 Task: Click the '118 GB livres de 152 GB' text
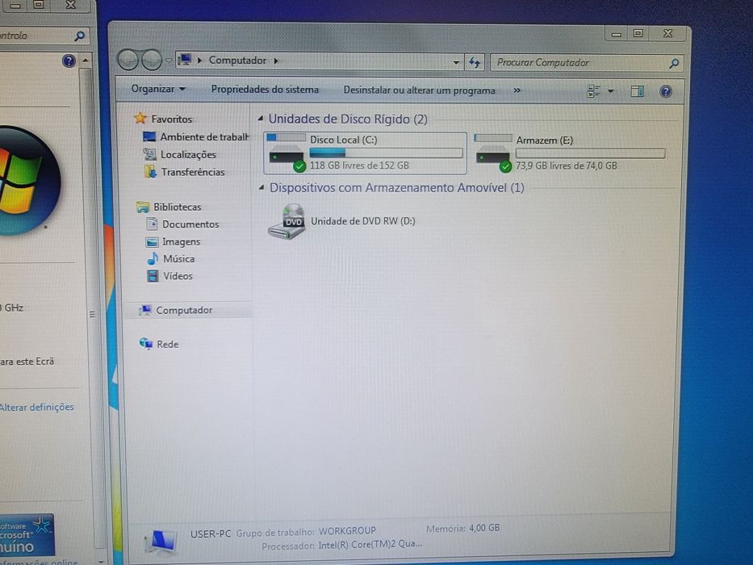click(359, 165)
